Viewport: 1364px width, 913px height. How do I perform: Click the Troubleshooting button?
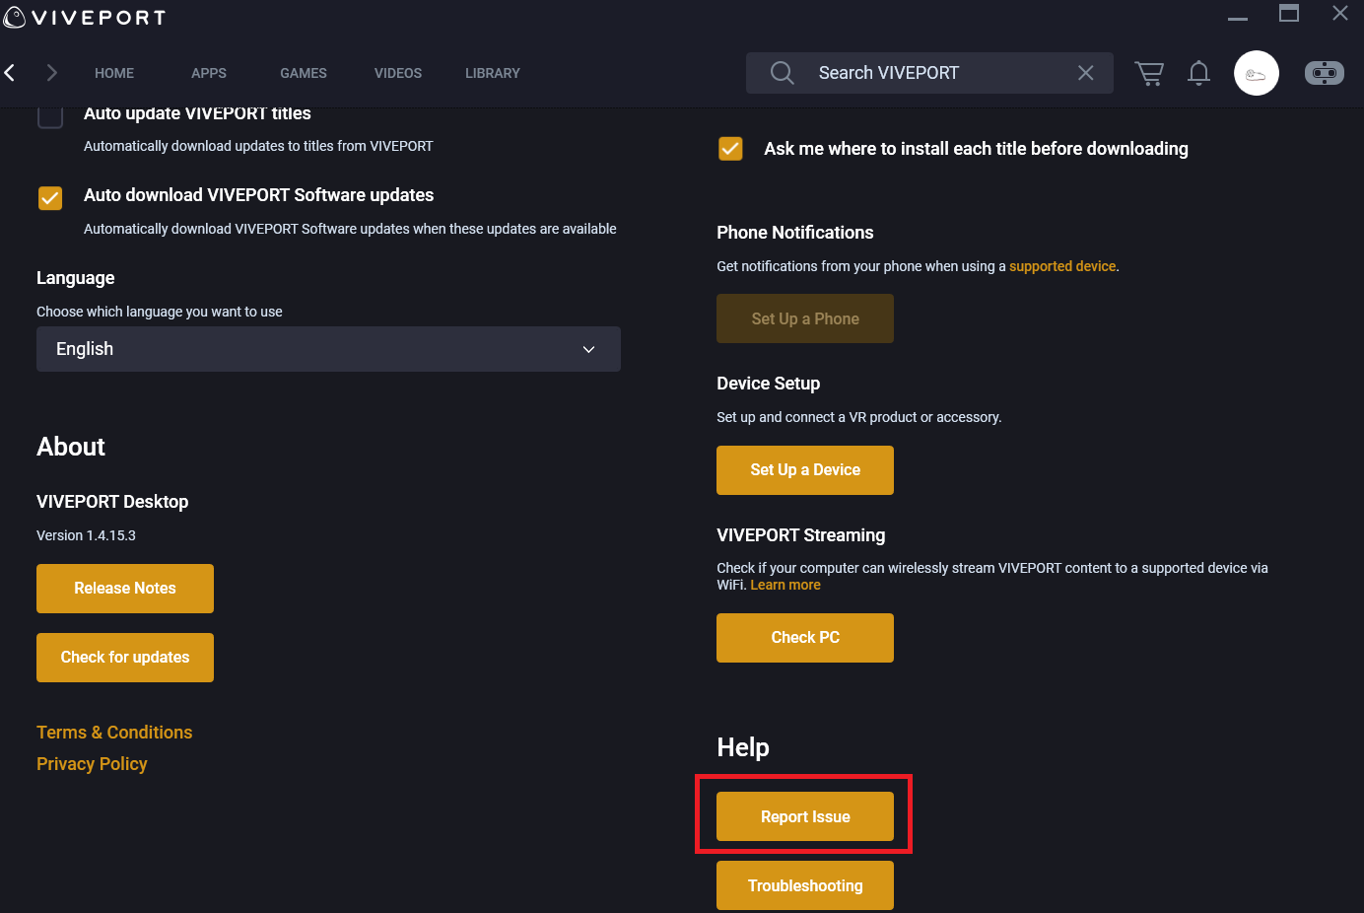tap(805, 885)
